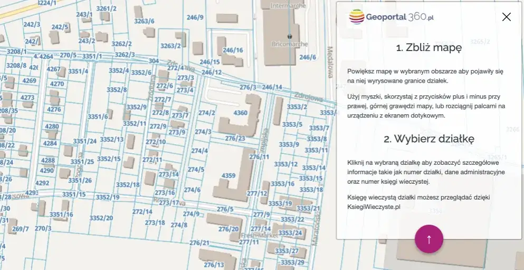Click parcel 274/5 on the map
The image size is (524, 270).
coord(196,169)
